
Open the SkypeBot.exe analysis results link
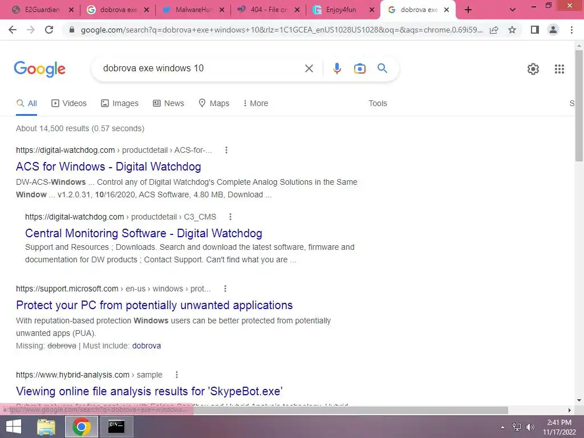tap(149, 391)
